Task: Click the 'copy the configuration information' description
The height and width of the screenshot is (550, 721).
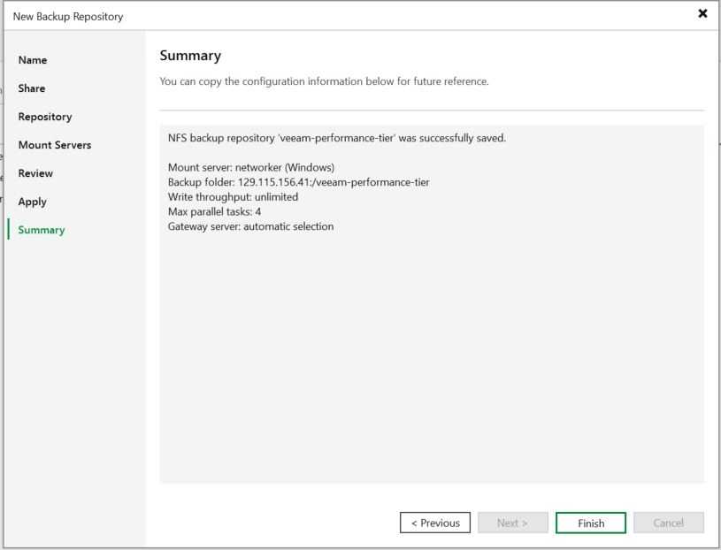Action: (x=324, y=81)
